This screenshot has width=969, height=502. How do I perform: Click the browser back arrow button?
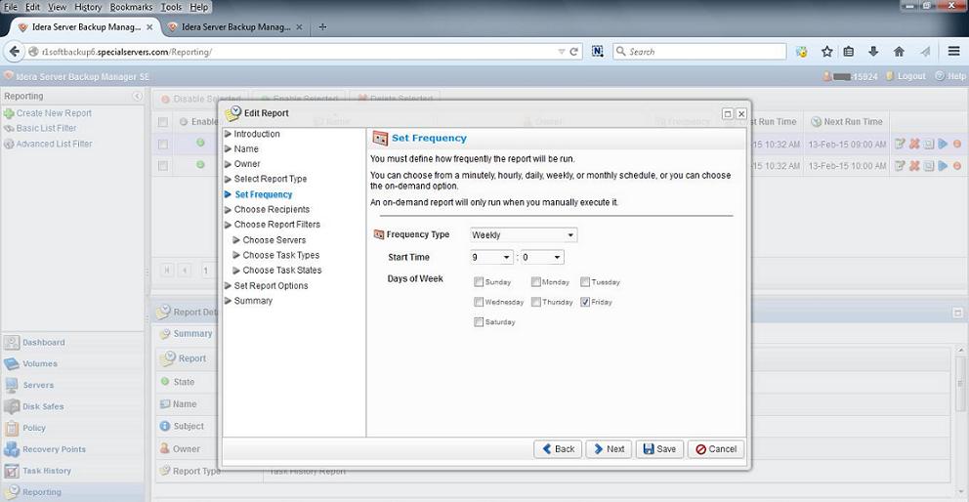click(14, 52)
